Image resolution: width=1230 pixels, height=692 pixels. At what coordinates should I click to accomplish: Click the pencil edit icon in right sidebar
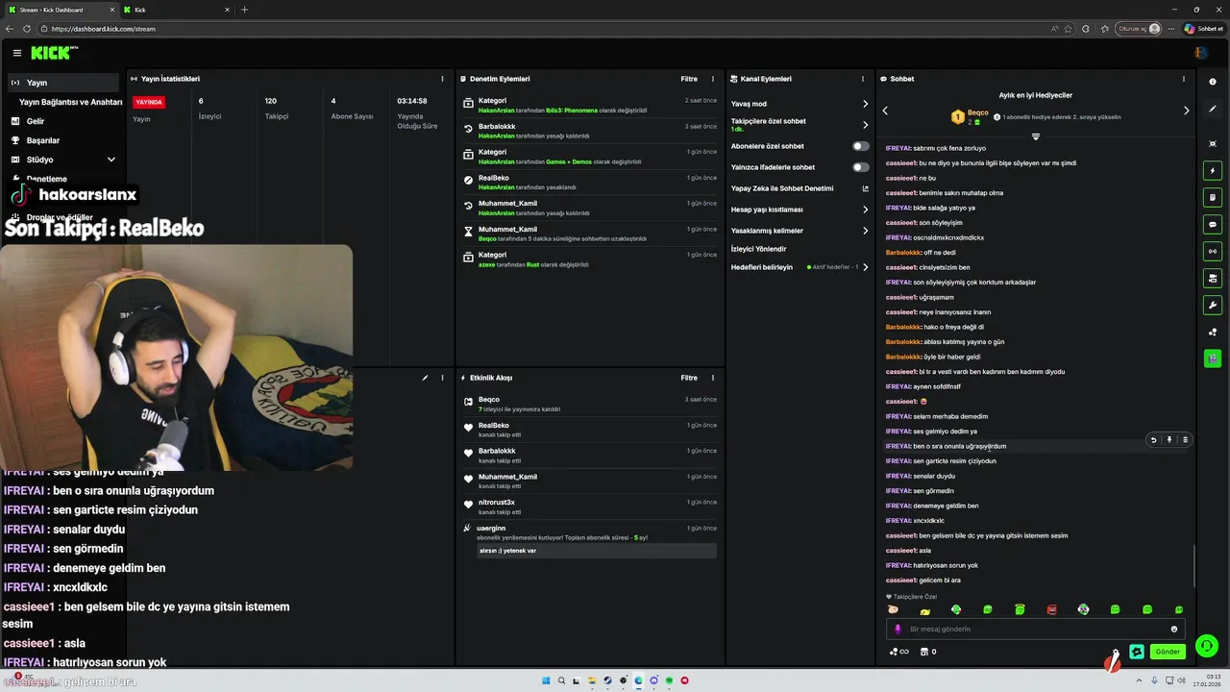click(1213, 109)
